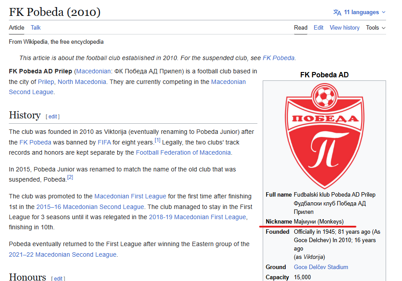Click the '(as Viktorija)' founding note
Image resolution: width=402 pixels, height=281 pixels.
pos(310,257)
